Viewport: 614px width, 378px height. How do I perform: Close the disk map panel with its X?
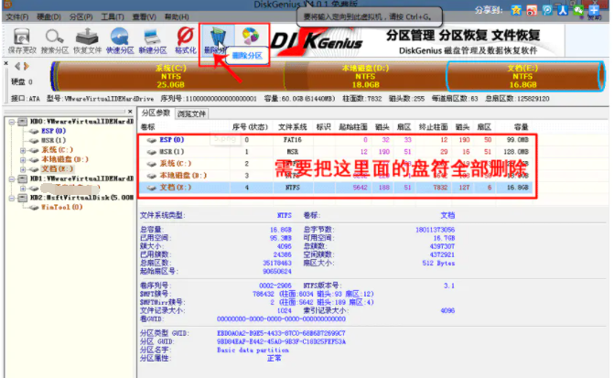[x=5, y=63]
